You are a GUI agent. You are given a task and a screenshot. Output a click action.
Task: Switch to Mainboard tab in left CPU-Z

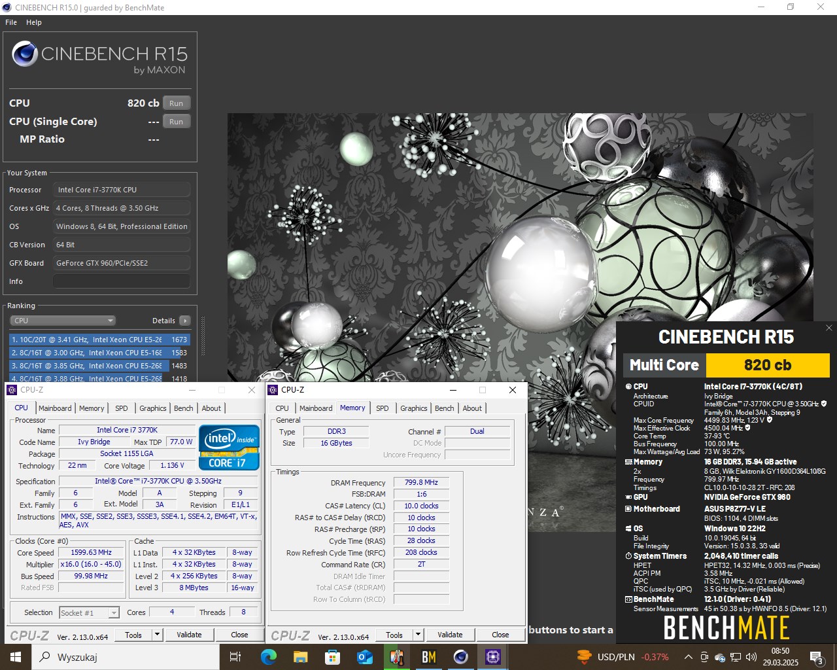point(55,408)
